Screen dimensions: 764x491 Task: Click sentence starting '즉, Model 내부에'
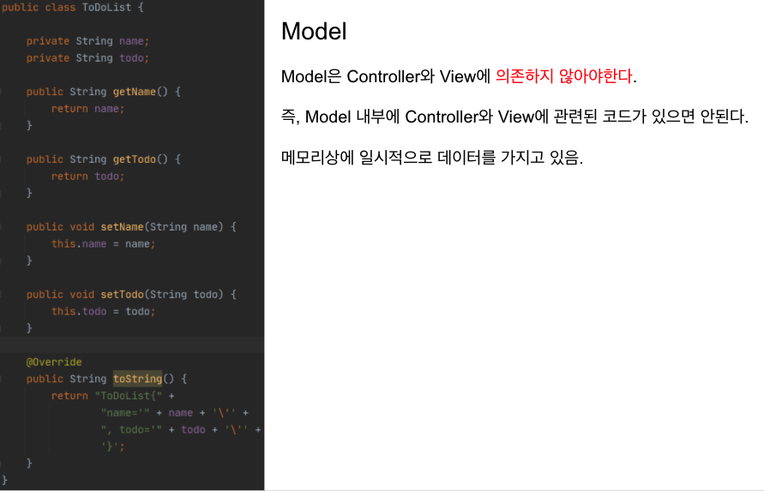(514, 117)
